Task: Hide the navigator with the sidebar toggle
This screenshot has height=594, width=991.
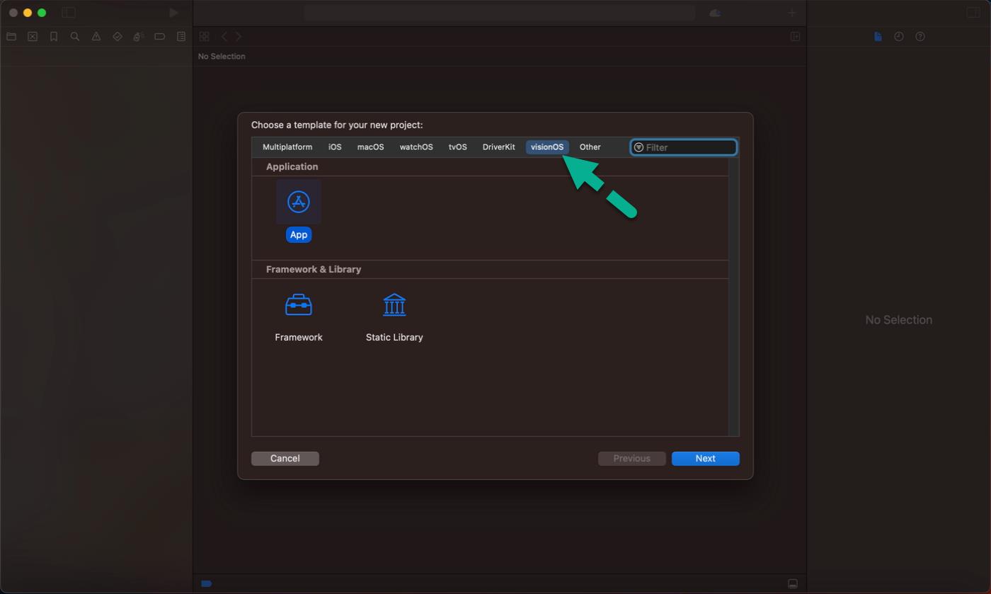Action: (x=69, y=12)
